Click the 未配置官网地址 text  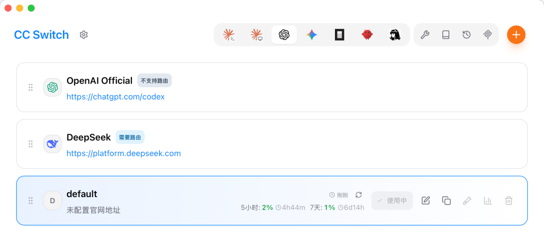point(93,210)
